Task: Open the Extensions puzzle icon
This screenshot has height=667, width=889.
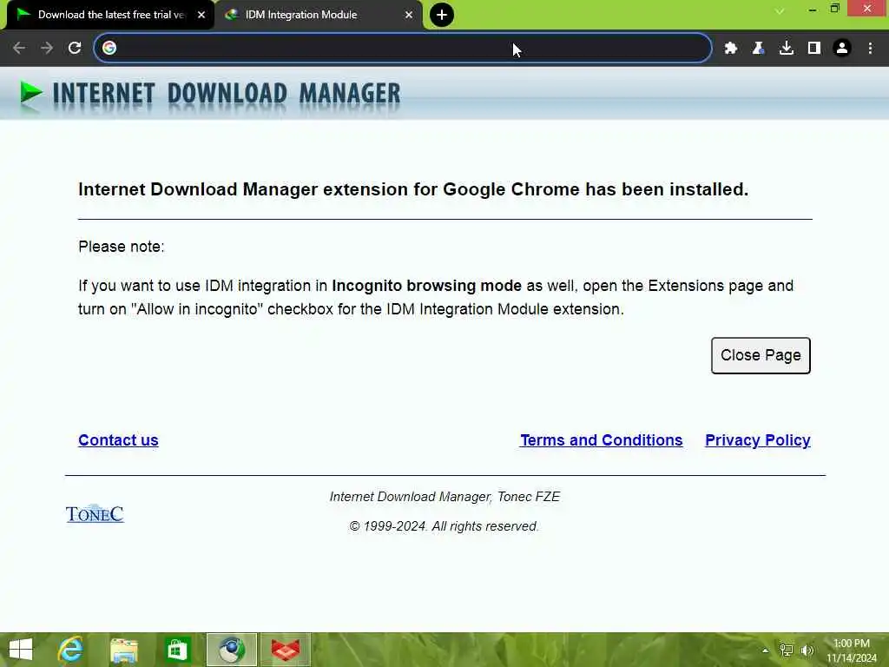Action: [x=731, y=49]
